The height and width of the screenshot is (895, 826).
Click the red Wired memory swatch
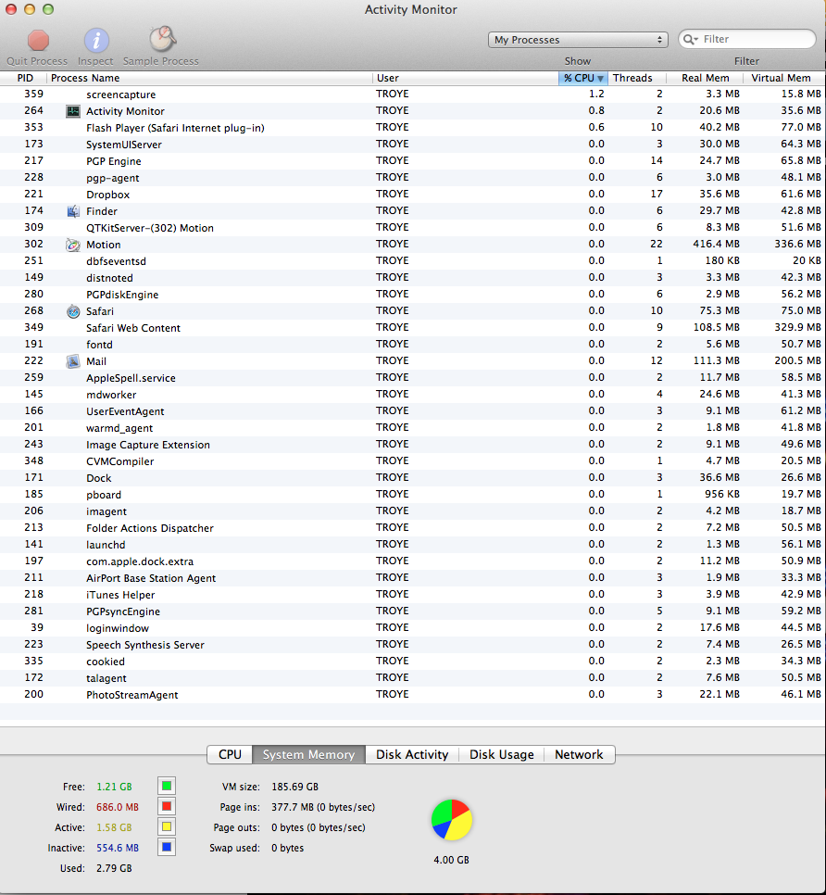pos(167,807)
